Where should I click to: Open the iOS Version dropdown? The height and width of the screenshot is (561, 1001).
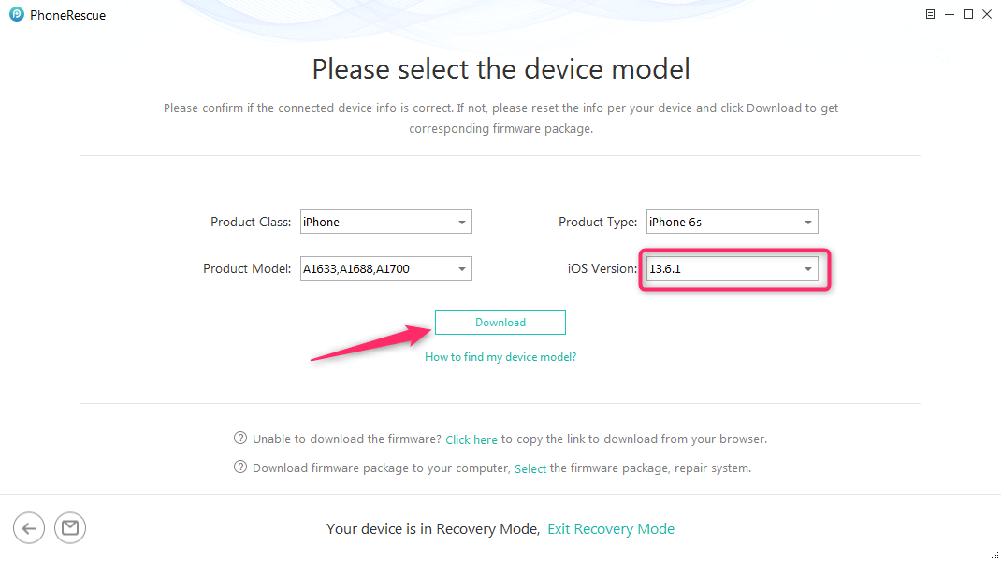pyautogui.click(x=732, y=269)
